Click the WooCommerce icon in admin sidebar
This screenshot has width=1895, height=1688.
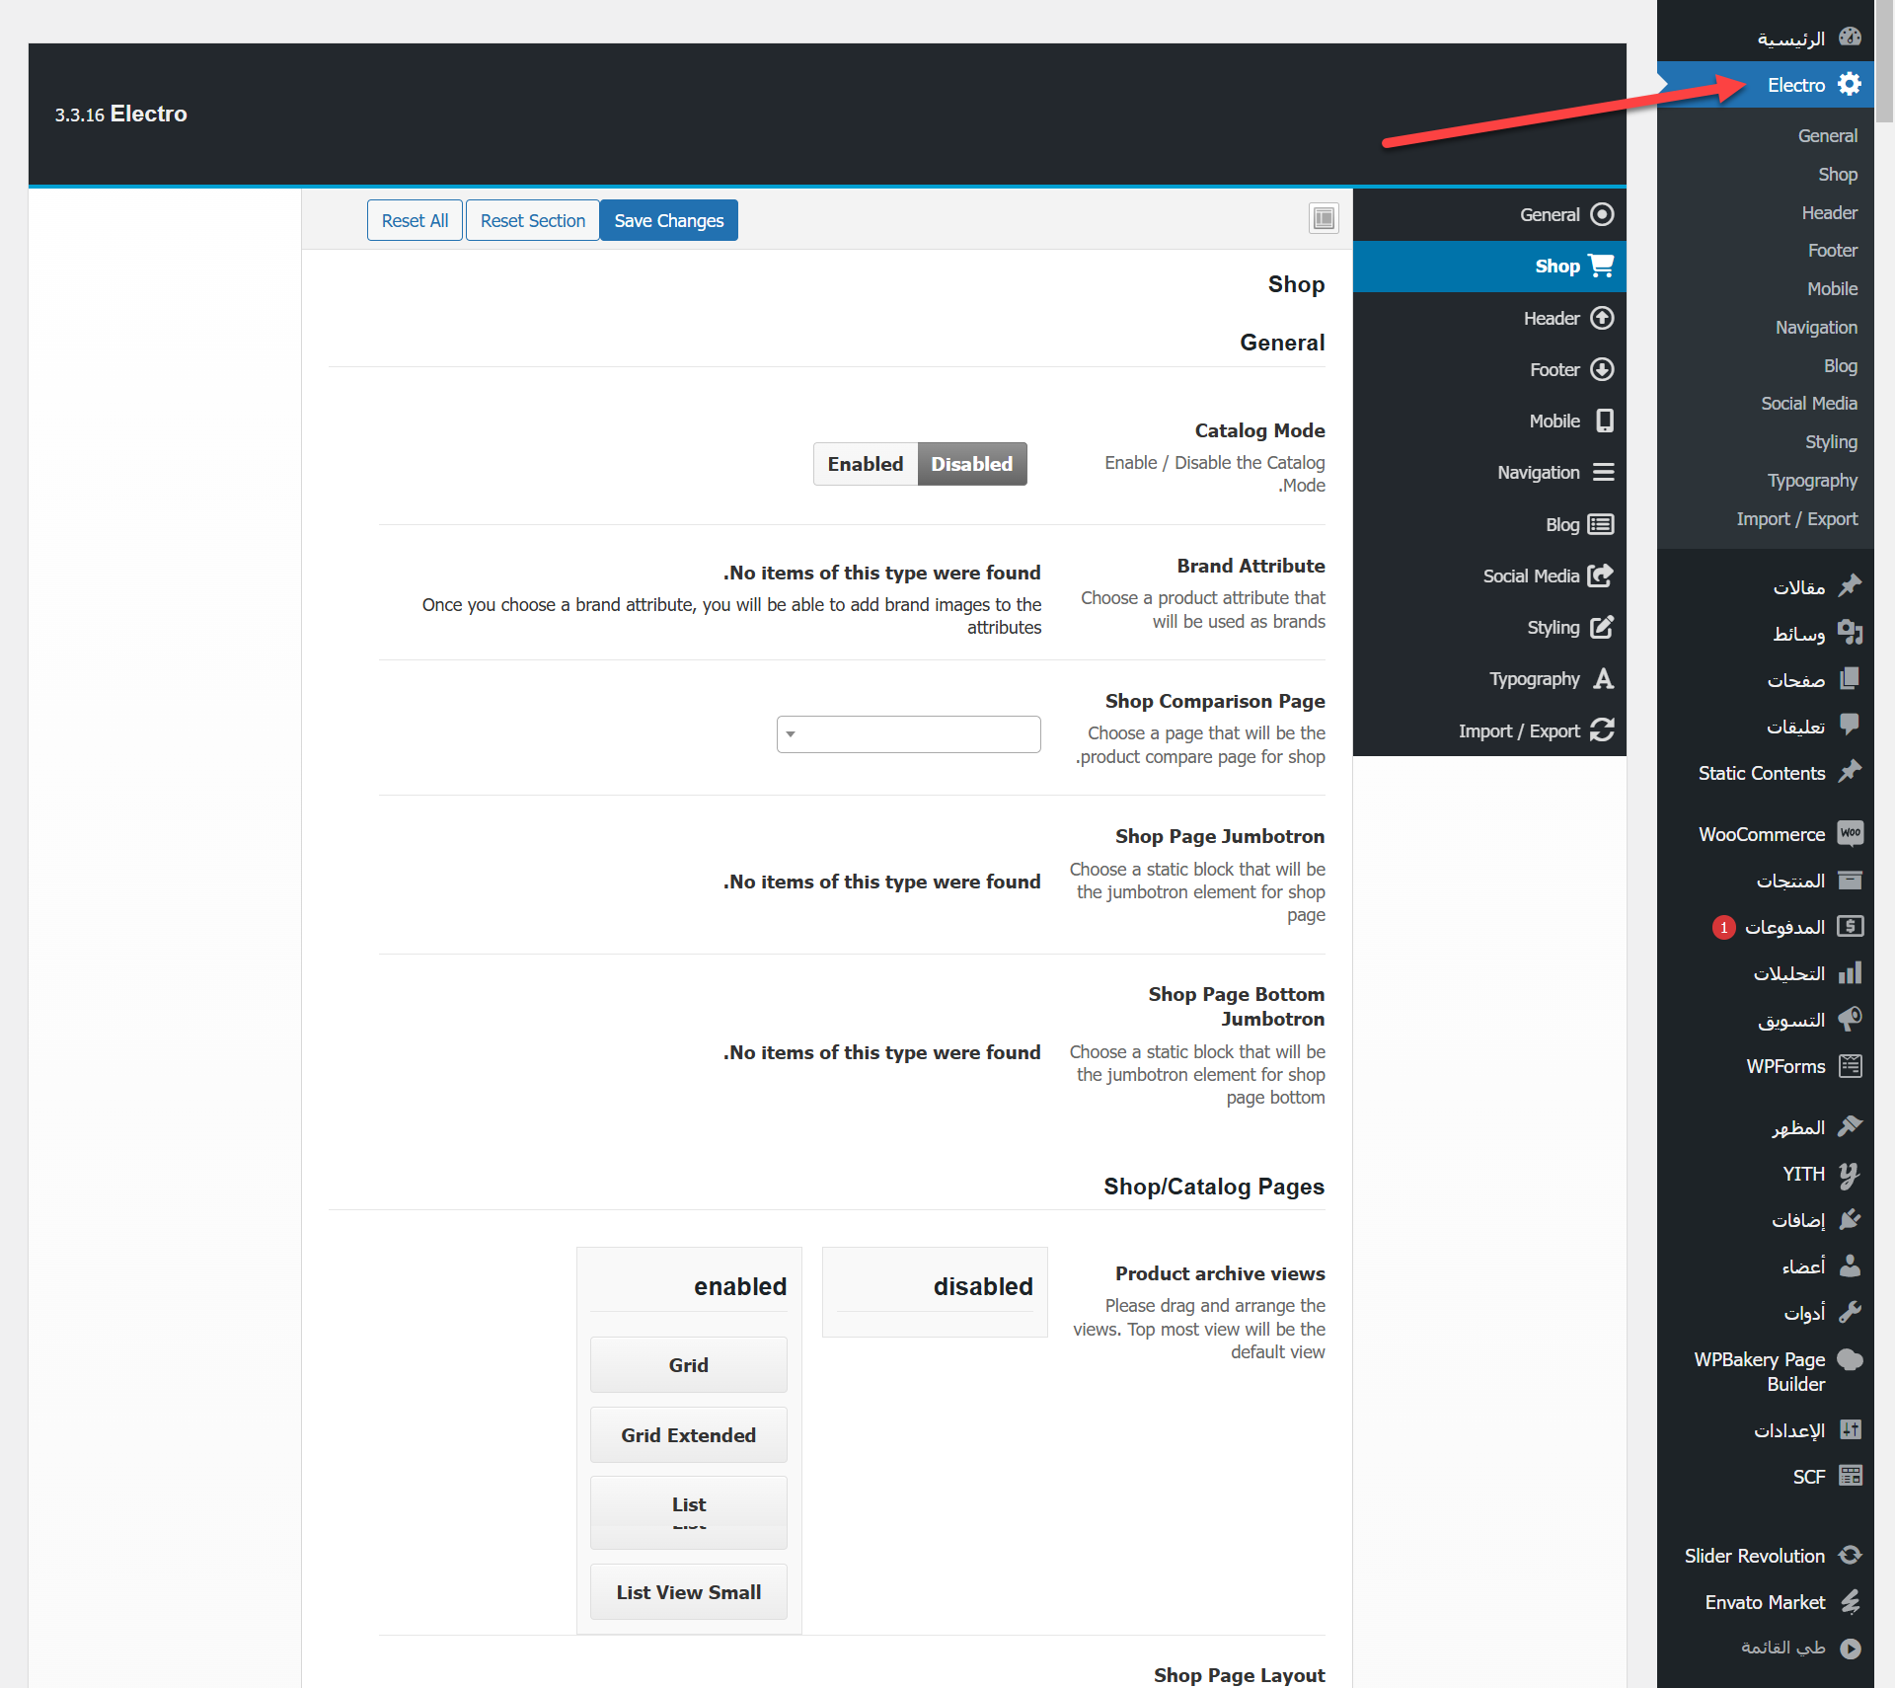pyautogui.click(x=1851, y=834)
